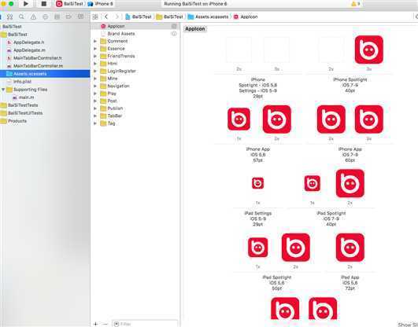Click the info icon beside Brand Assets
The width and height of the screenshot is (418, 327).
click(174, 34)
